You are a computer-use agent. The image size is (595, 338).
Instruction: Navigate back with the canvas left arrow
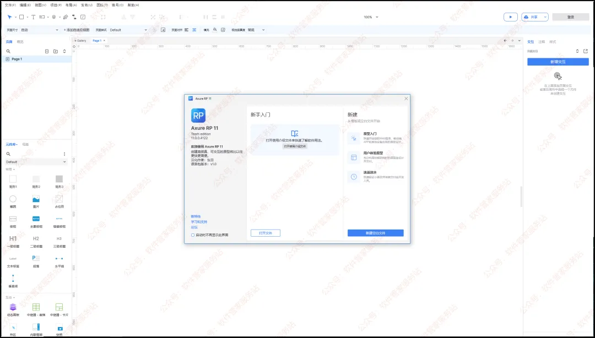point(505,41)
